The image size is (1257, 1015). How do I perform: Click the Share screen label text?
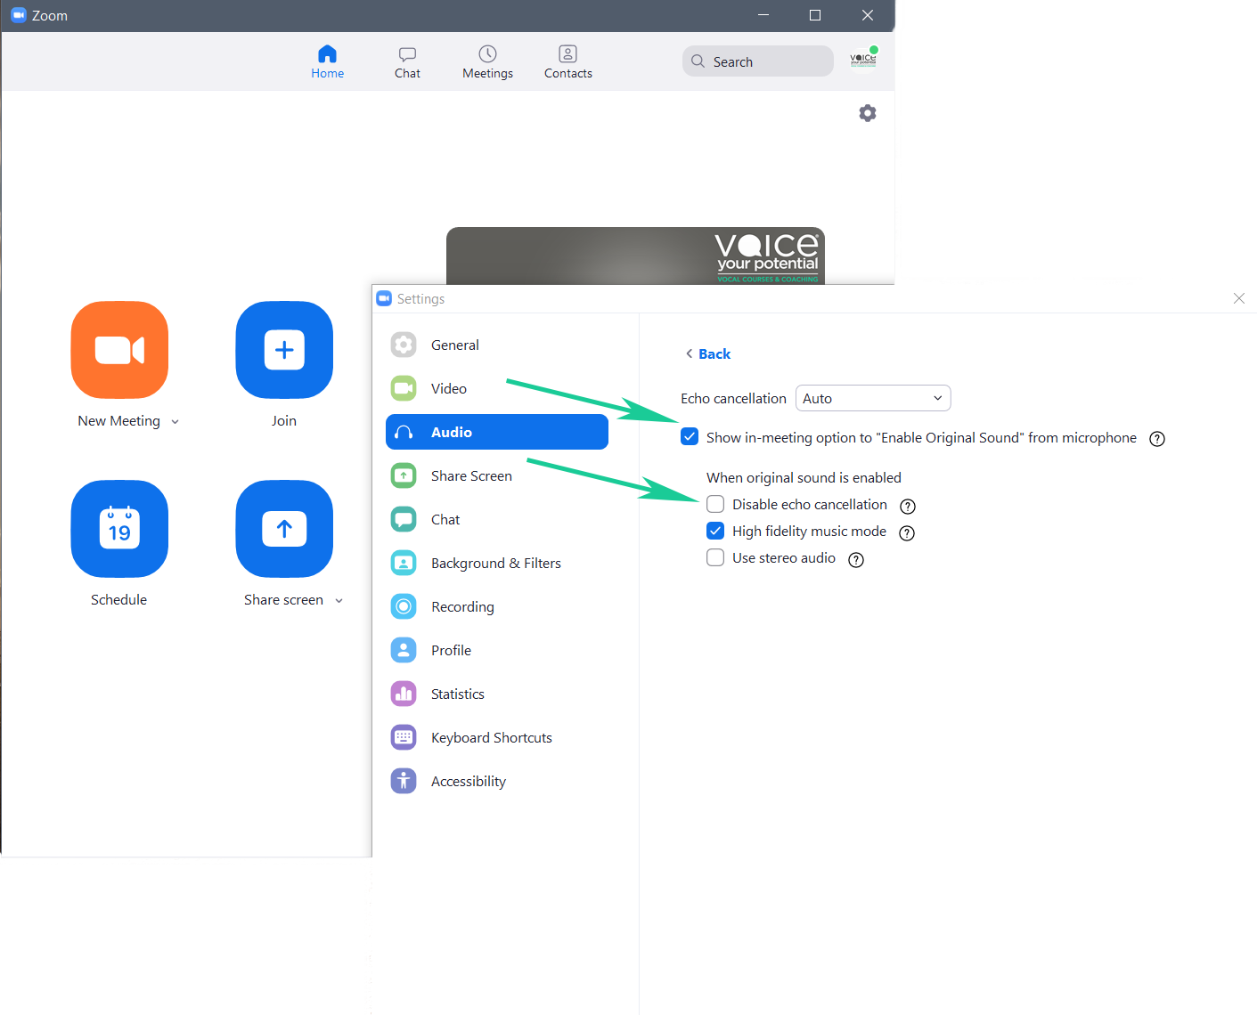(x=283, y=599)
